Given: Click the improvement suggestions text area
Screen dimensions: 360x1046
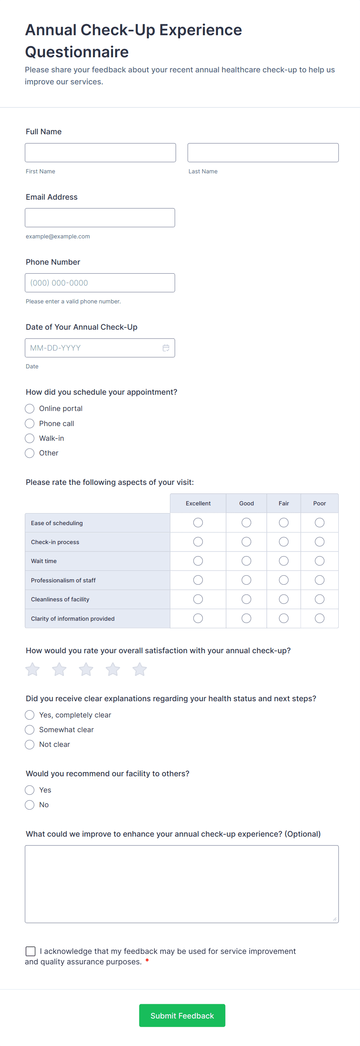Looking at the screenshot, I should point(182,883).
